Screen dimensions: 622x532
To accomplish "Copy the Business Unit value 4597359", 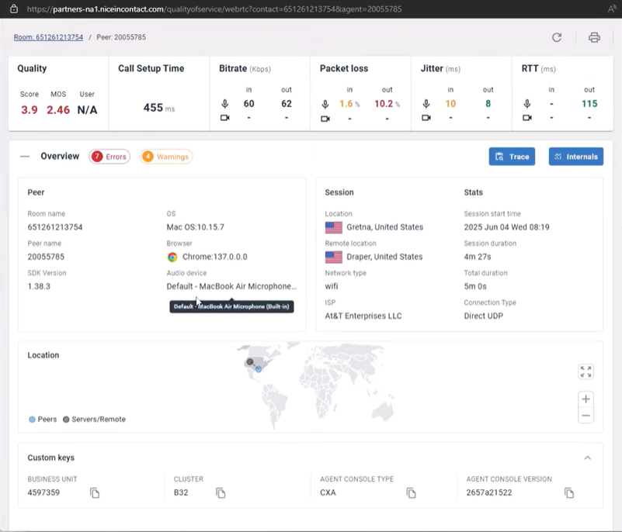I will [95, 493].
